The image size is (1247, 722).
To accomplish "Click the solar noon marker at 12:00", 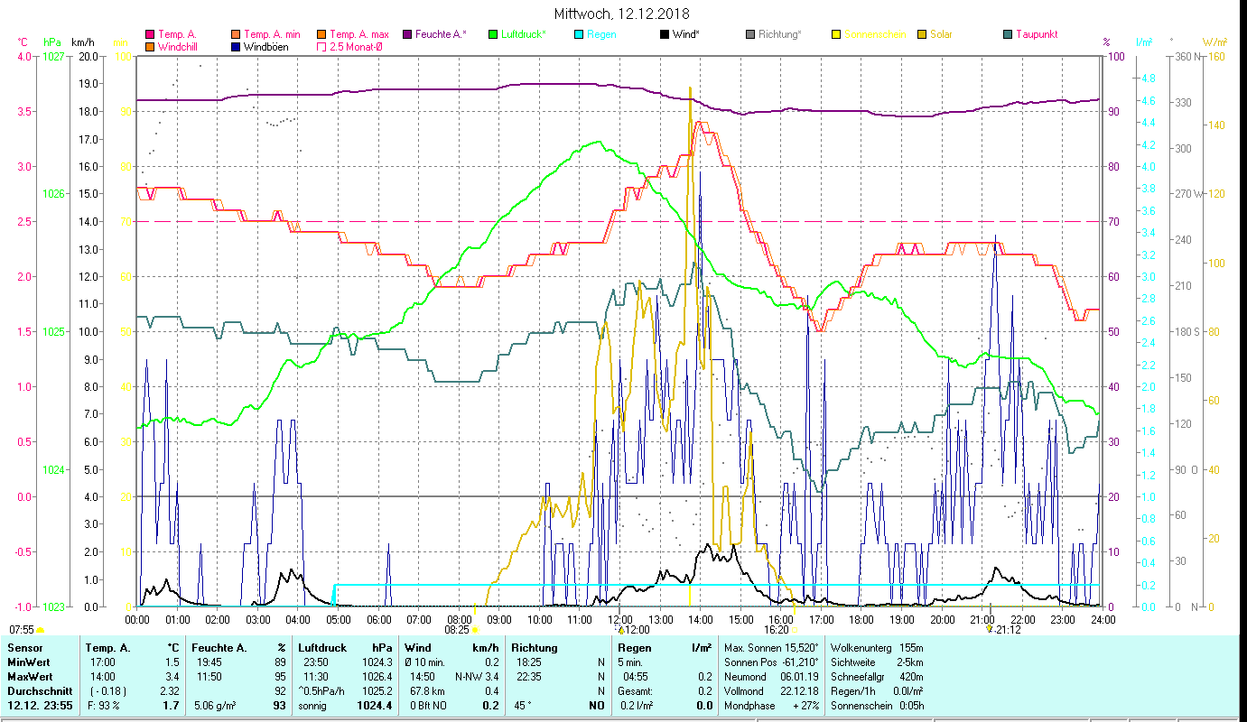I will point(621,630).
